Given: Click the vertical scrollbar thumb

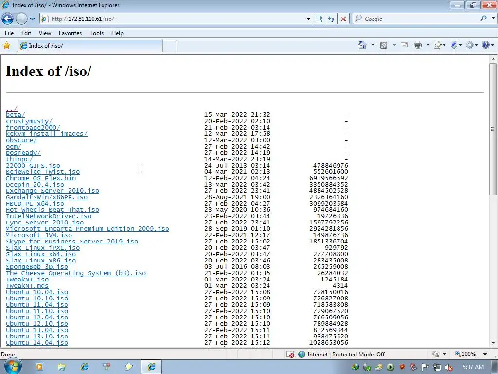Looking at the screenshot, I should (493, 129).
